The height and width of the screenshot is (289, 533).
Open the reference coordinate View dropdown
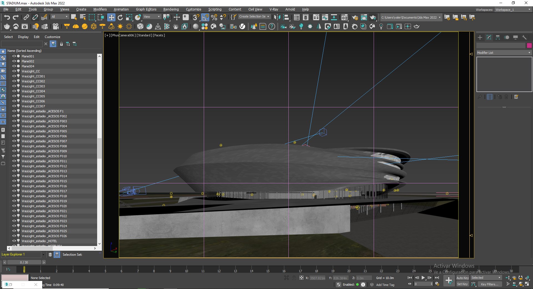(152, 17)
